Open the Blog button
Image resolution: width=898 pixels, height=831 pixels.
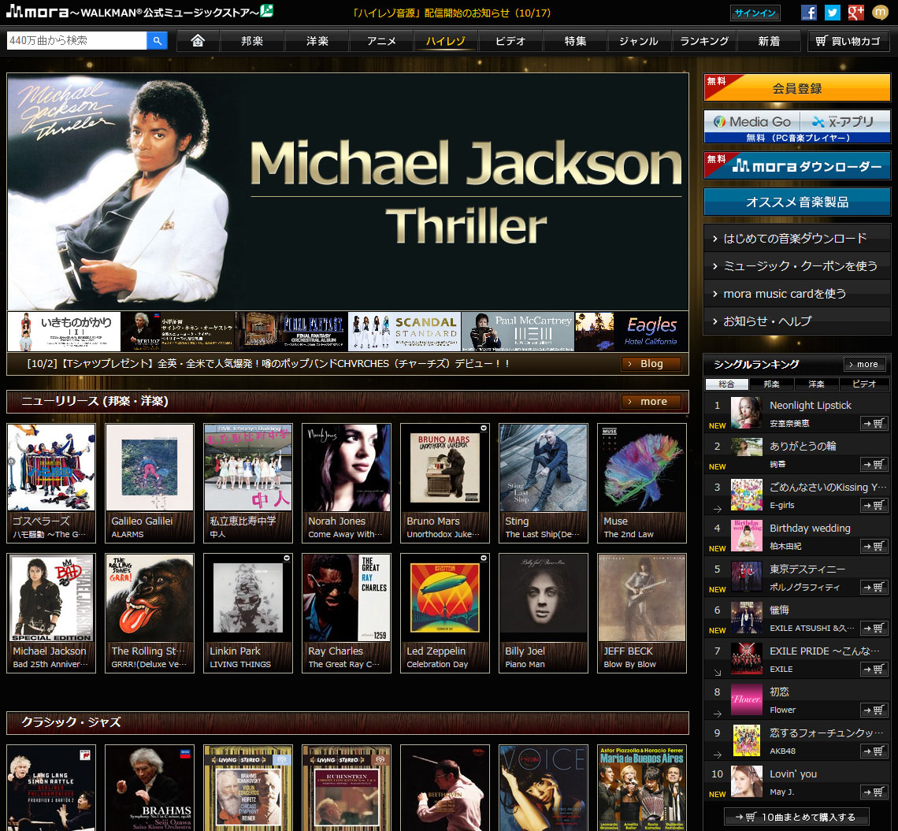click(x=651, y=364)
